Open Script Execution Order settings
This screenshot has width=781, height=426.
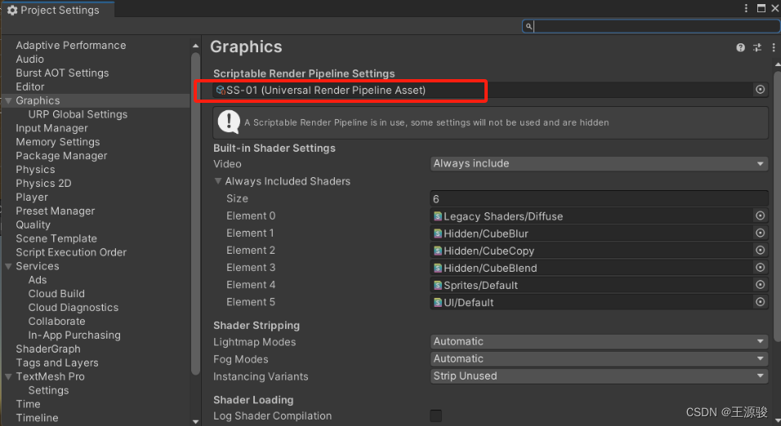[x=71, y=252]
